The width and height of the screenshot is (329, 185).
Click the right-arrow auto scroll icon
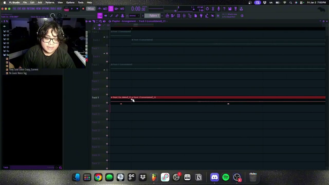pyautogui.click(x=105, y=16)
